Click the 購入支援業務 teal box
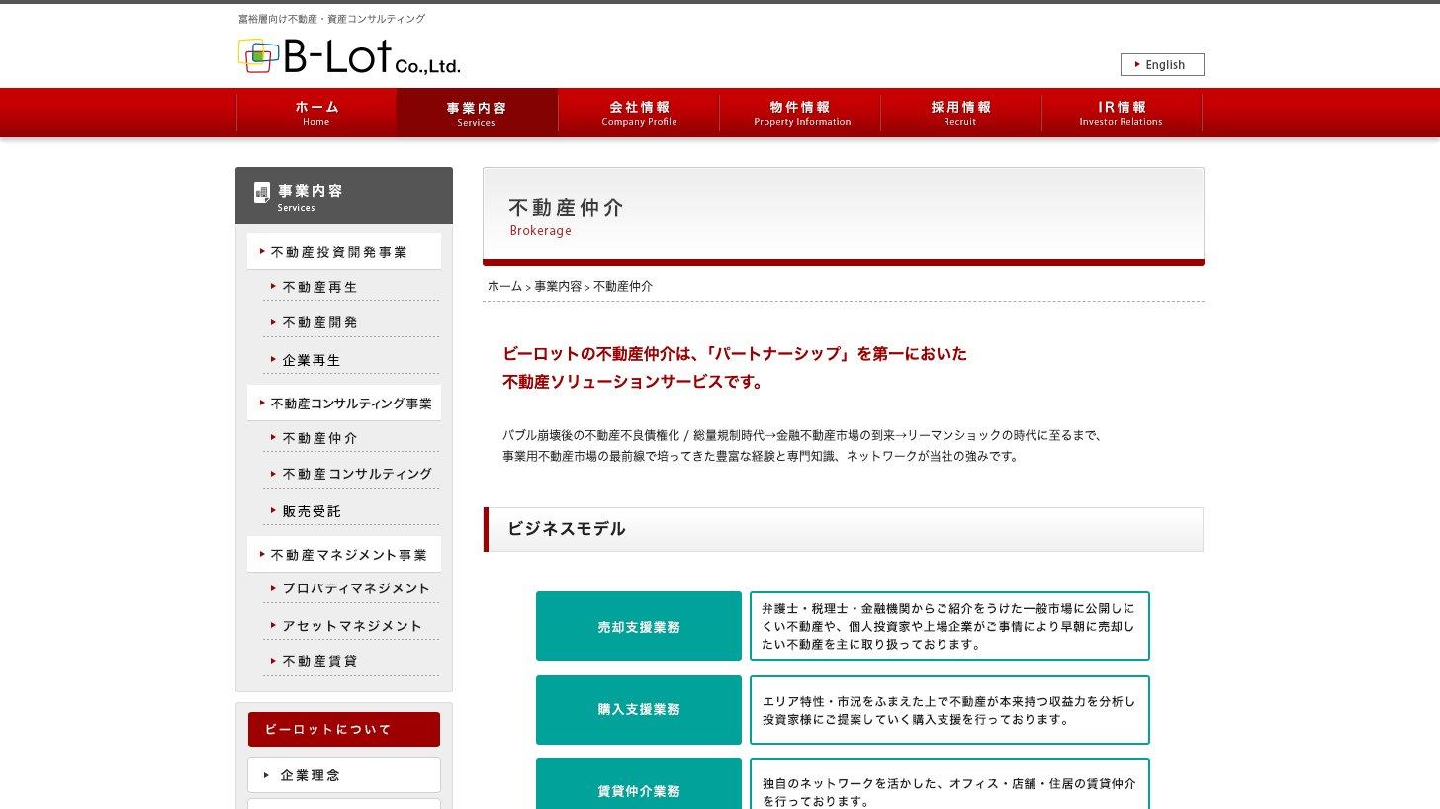Screen dimensions: 1440x809 pos(639,709)
